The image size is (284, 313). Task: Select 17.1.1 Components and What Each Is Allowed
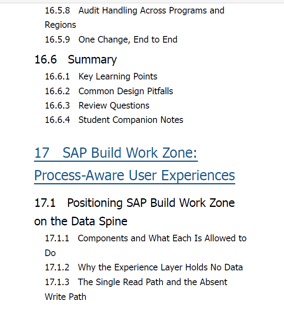(145, 238)
